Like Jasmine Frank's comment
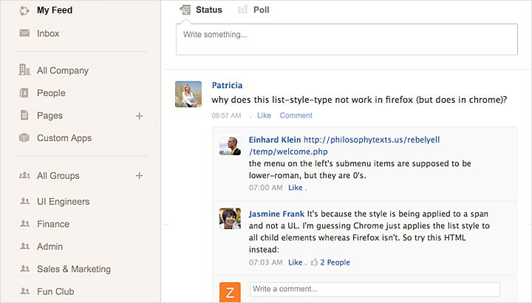The image size is (532, 303). [x=295, y=262]
